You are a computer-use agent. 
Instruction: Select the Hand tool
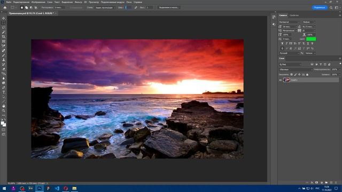4,106
